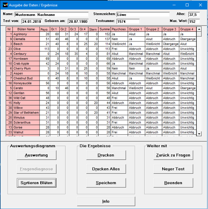208x209 pixels.
Task: Select the Crab Apple row name
Action: tap(26, 64)
